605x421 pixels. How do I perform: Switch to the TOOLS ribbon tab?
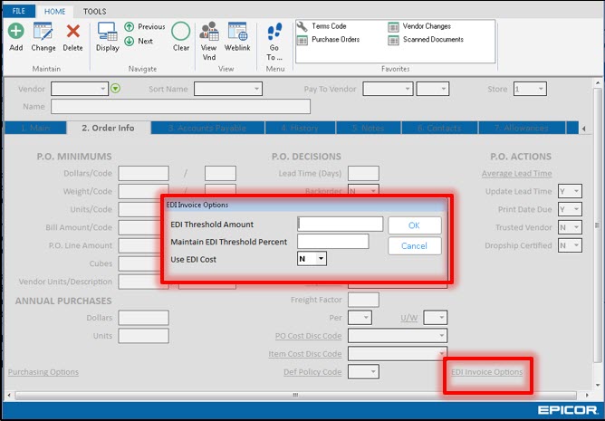[94, 11]
